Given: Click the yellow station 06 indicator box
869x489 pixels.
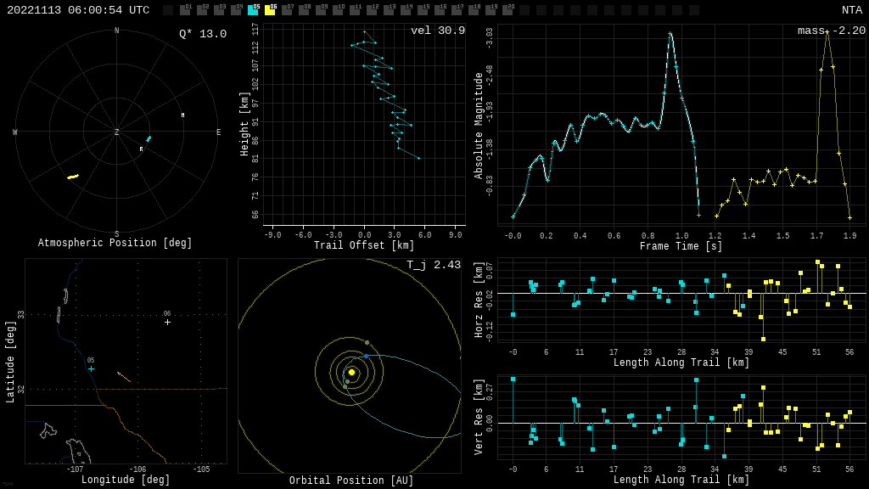Looking at the screenshot, I should [270, 10].
